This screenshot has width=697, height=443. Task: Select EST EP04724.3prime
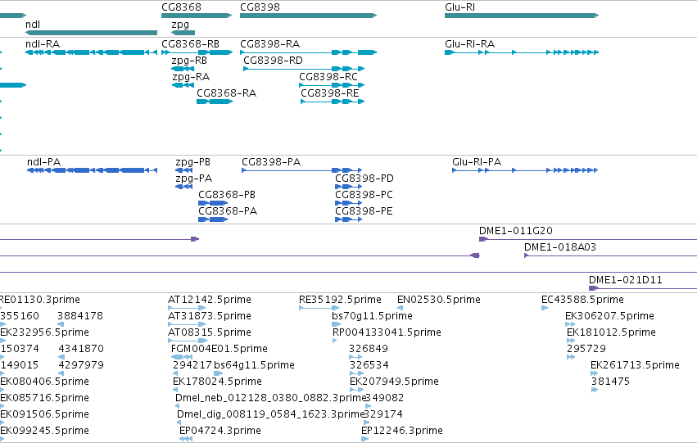coord(220,432)
